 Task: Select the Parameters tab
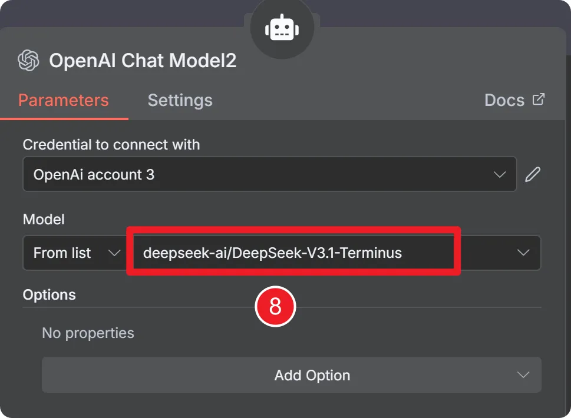click(x=64, y=100)
